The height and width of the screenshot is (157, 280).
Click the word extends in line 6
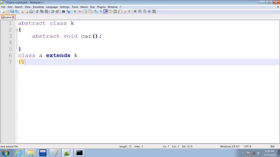click(x=58, y=55)
